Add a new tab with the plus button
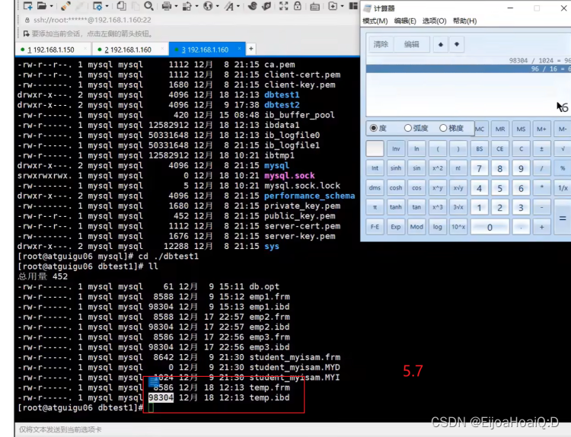The image size is (571, 437). 251,49
